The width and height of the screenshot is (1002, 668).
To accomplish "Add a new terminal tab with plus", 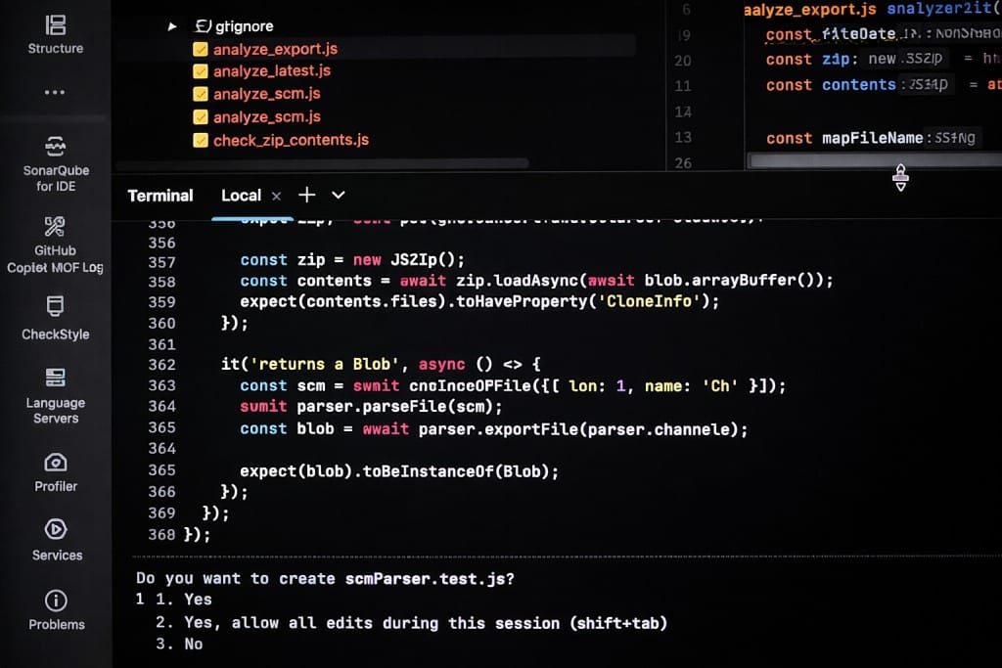I will click(x=306, y=196).
